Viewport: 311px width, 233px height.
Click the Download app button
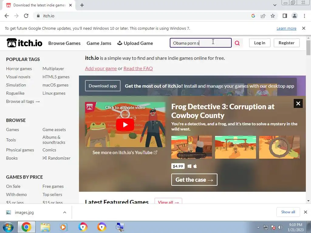tap(103, 86)
